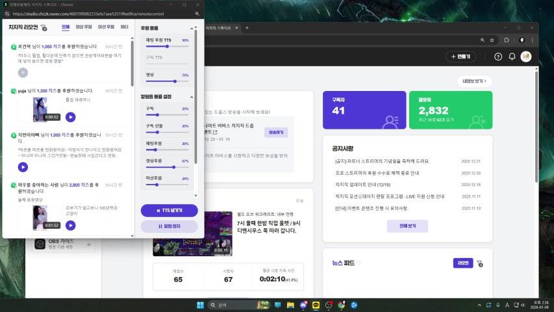Open the latest broadcast video thumbnail
Screen dimensions: 554x312
coord(192,234)
